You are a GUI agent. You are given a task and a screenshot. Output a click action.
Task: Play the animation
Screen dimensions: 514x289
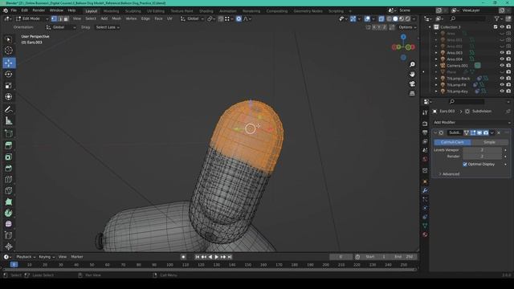[216, 257]
